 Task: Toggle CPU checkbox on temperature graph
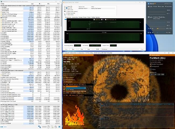[x=102, y=20]
